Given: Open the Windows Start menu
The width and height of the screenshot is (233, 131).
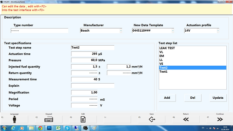Looking at the screenshot, I should coord(4,128).
